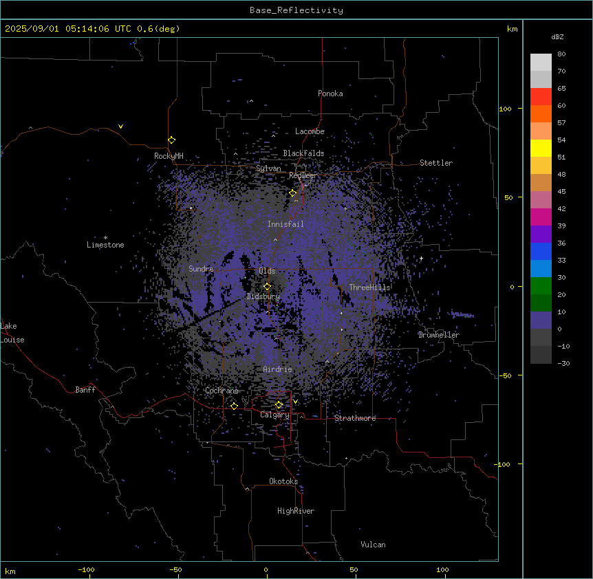Click the Drumheller label

(x=439, y=335)
